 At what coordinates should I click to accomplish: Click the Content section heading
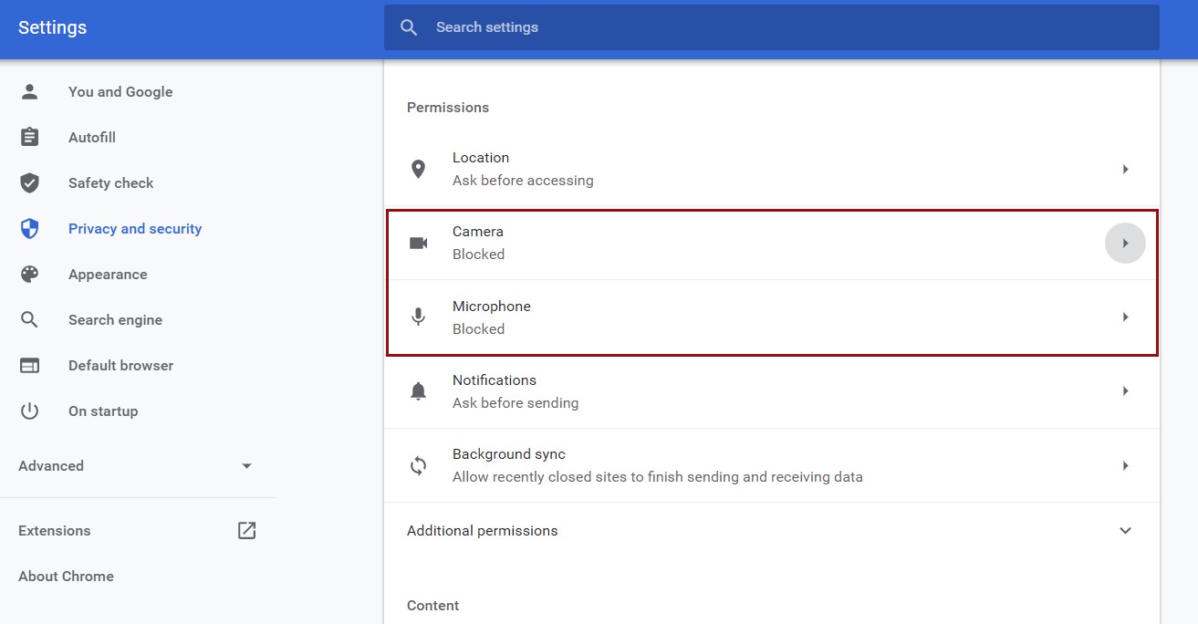(x=432, y=606)
